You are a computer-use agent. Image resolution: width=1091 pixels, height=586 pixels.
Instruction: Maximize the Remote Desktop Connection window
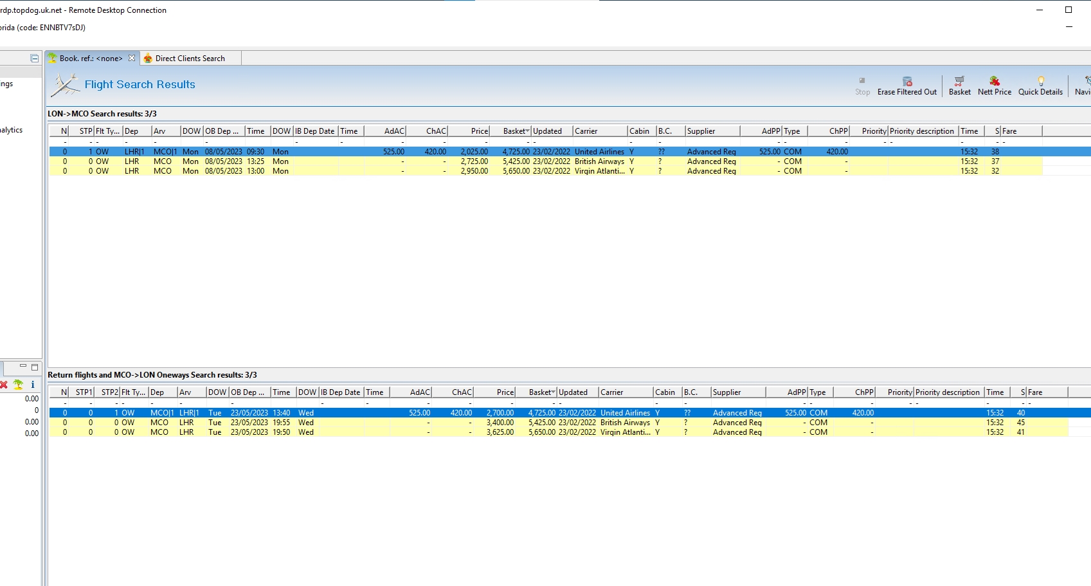[x=1068, y=10]
